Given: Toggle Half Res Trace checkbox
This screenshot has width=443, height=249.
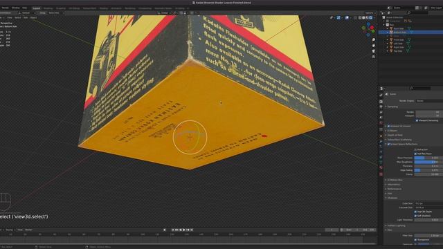Looking at the screenshot, I should point(415,154).
